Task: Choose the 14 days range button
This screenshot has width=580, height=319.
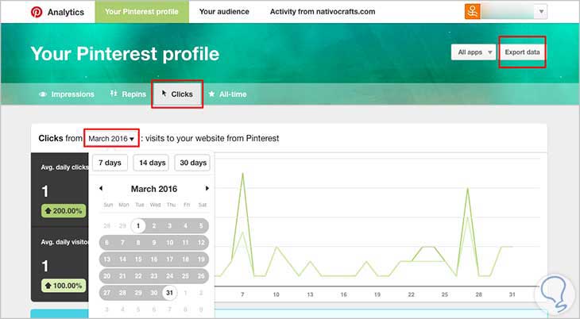Action: pos(152,163)
